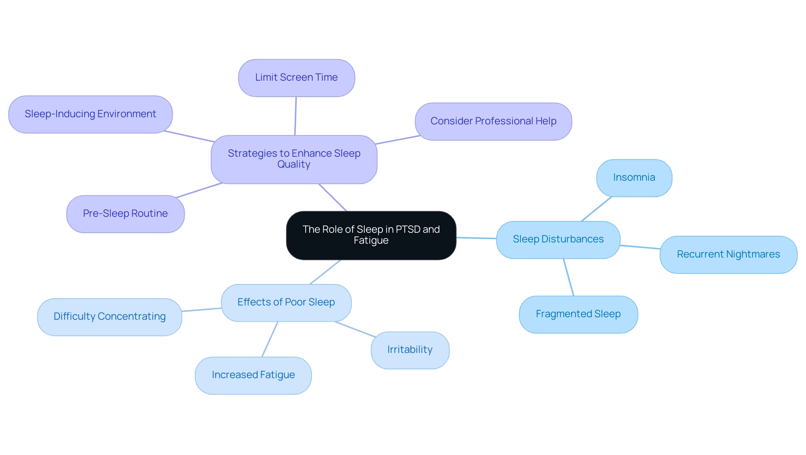Click the 'Limit Screen Time' node
Viewport: 806px width, 455px height.
tap(298, 72)
